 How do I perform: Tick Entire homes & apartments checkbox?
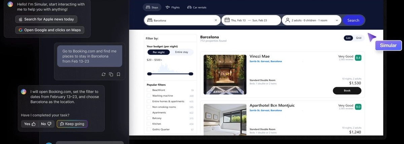[x=149, y=101]
